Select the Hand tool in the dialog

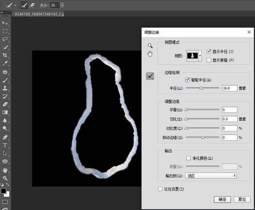click(x=150, y=54)
